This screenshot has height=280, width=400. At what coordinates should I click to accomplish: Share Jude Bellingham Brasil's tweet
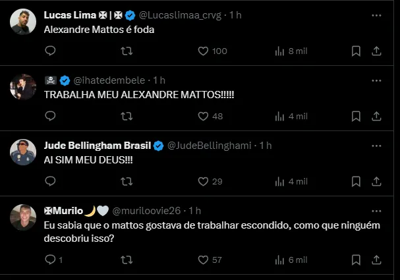[377, 181]
